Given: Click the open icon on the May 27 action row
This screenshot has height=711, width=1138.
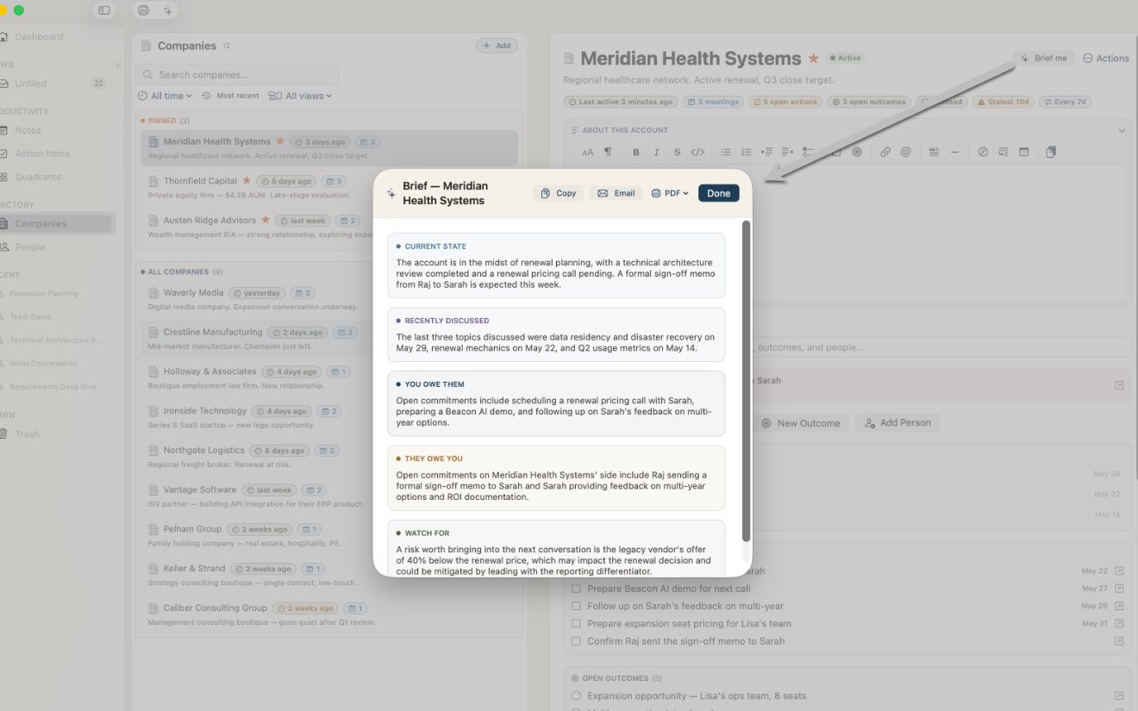Looking at the screenshot, I should [x=1119, y=589].
